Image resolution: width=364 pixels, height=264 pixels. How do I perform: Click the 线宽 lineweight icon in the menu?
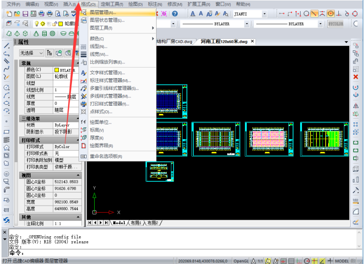pyautogui.click(x=84, y=54)
